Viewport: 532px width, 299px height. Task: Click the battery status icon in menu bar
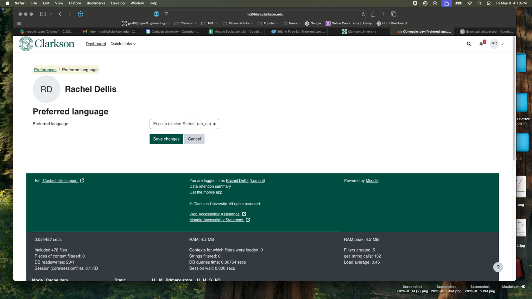(x=459, y=3)
